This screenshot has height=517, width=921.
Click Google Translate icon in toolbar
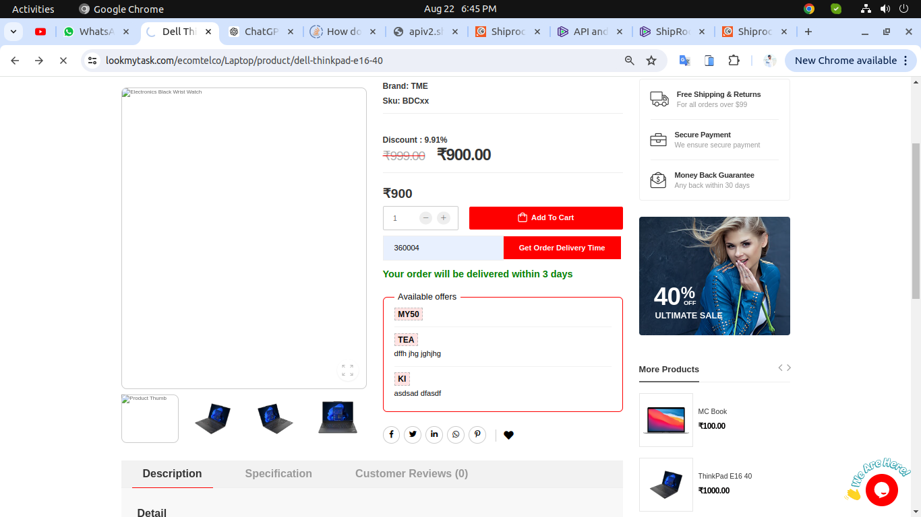point(684,61)
